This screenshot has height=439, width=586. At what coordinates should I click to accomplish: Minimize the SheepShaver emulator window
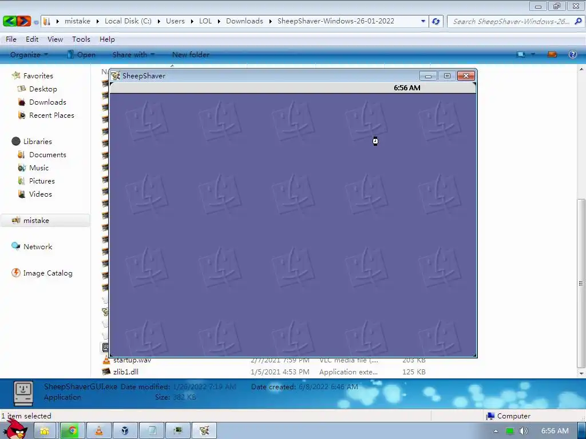pyautogui.click(x=428, y=76)
